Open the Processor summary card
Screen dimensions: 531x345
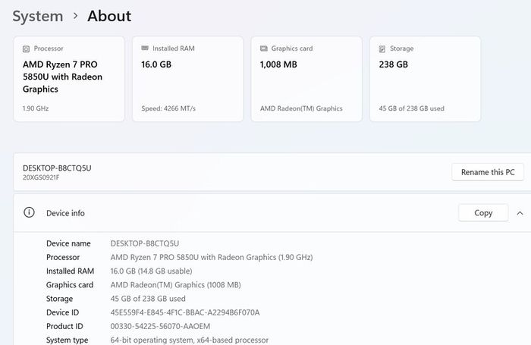point(69,79)
